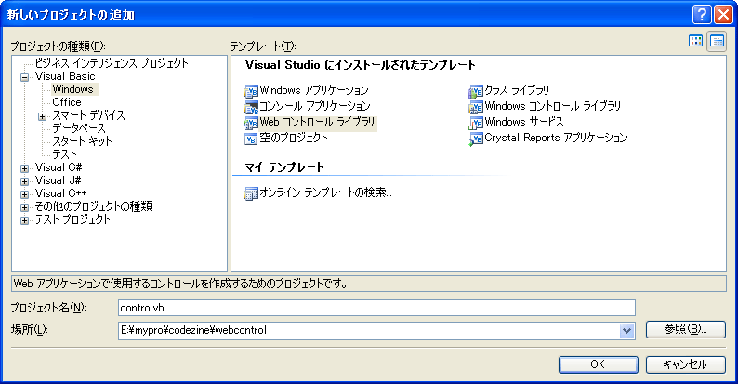This screenshot has width=738, height=384.
Task: Choose the Crystal Reports アプリケーション label
Action: (556, 138)
